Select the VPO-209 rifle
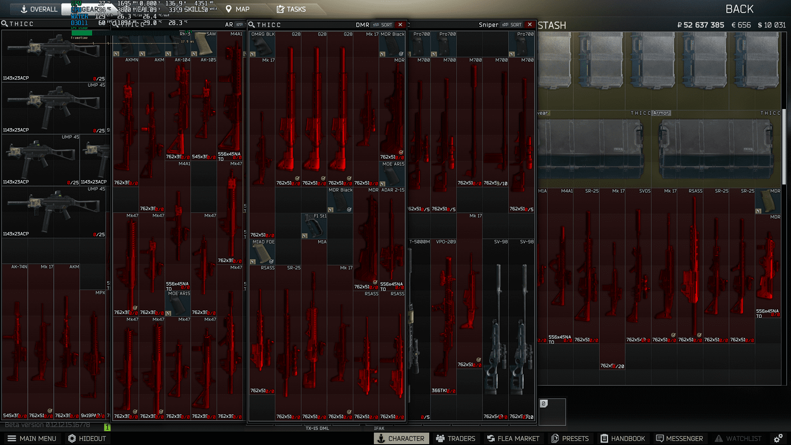 (x=444, y=316)
